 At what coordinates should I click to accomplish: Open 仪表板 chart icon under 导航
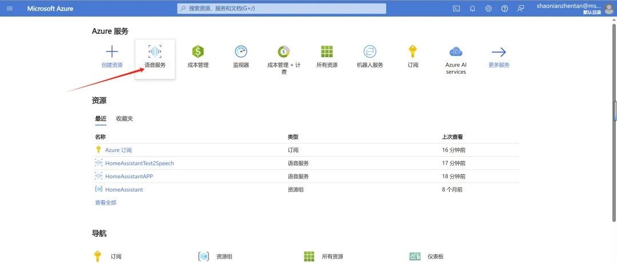(415, 256)
